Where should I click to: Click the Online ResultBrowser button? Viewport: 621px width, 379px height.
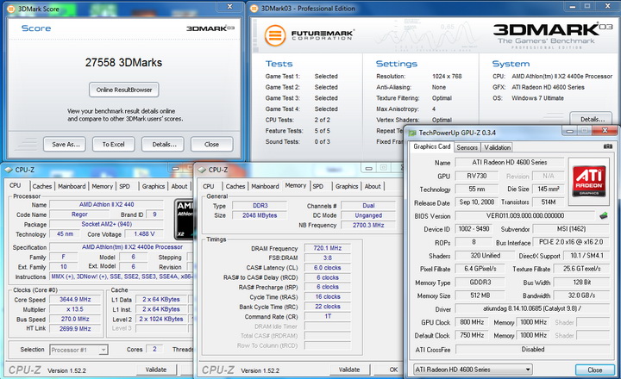pyautogui.click(x=124, y=90)
